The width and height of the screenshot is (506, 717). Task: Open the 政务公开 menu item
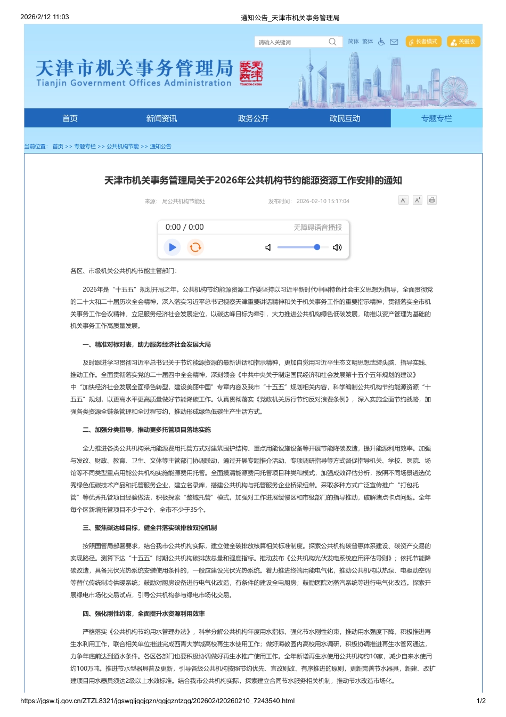click(x=252, y=118)
